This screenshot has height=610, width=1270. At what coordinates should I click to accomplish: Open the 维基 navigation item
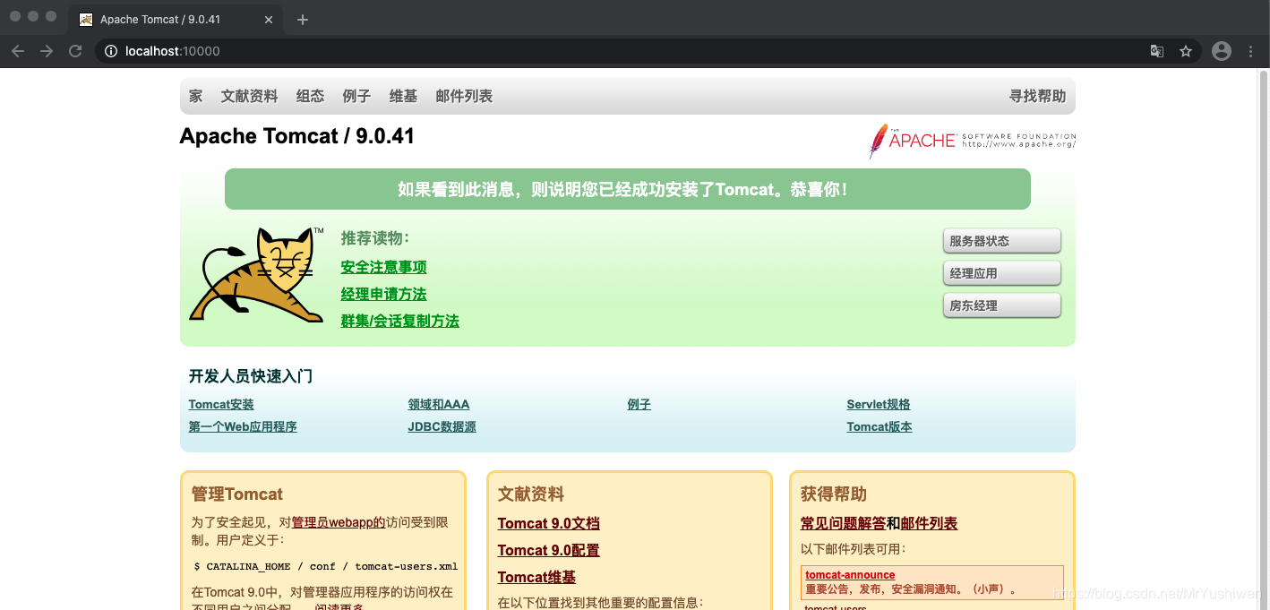click(403, 96)
